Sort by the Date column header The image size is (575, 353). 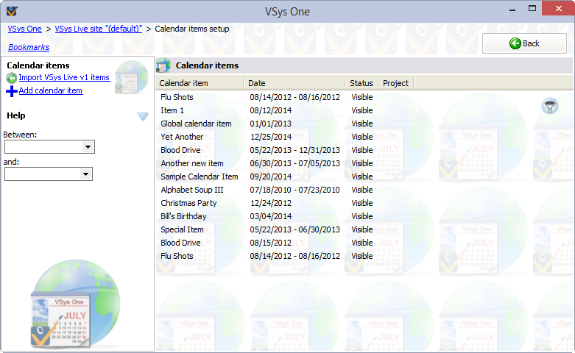coord(294,83)
